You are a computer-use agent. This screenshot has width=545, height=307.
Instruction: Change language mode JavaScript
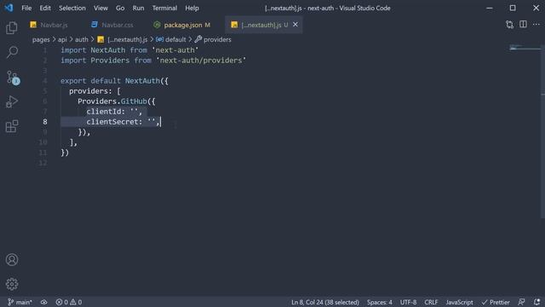pos(459,302)
